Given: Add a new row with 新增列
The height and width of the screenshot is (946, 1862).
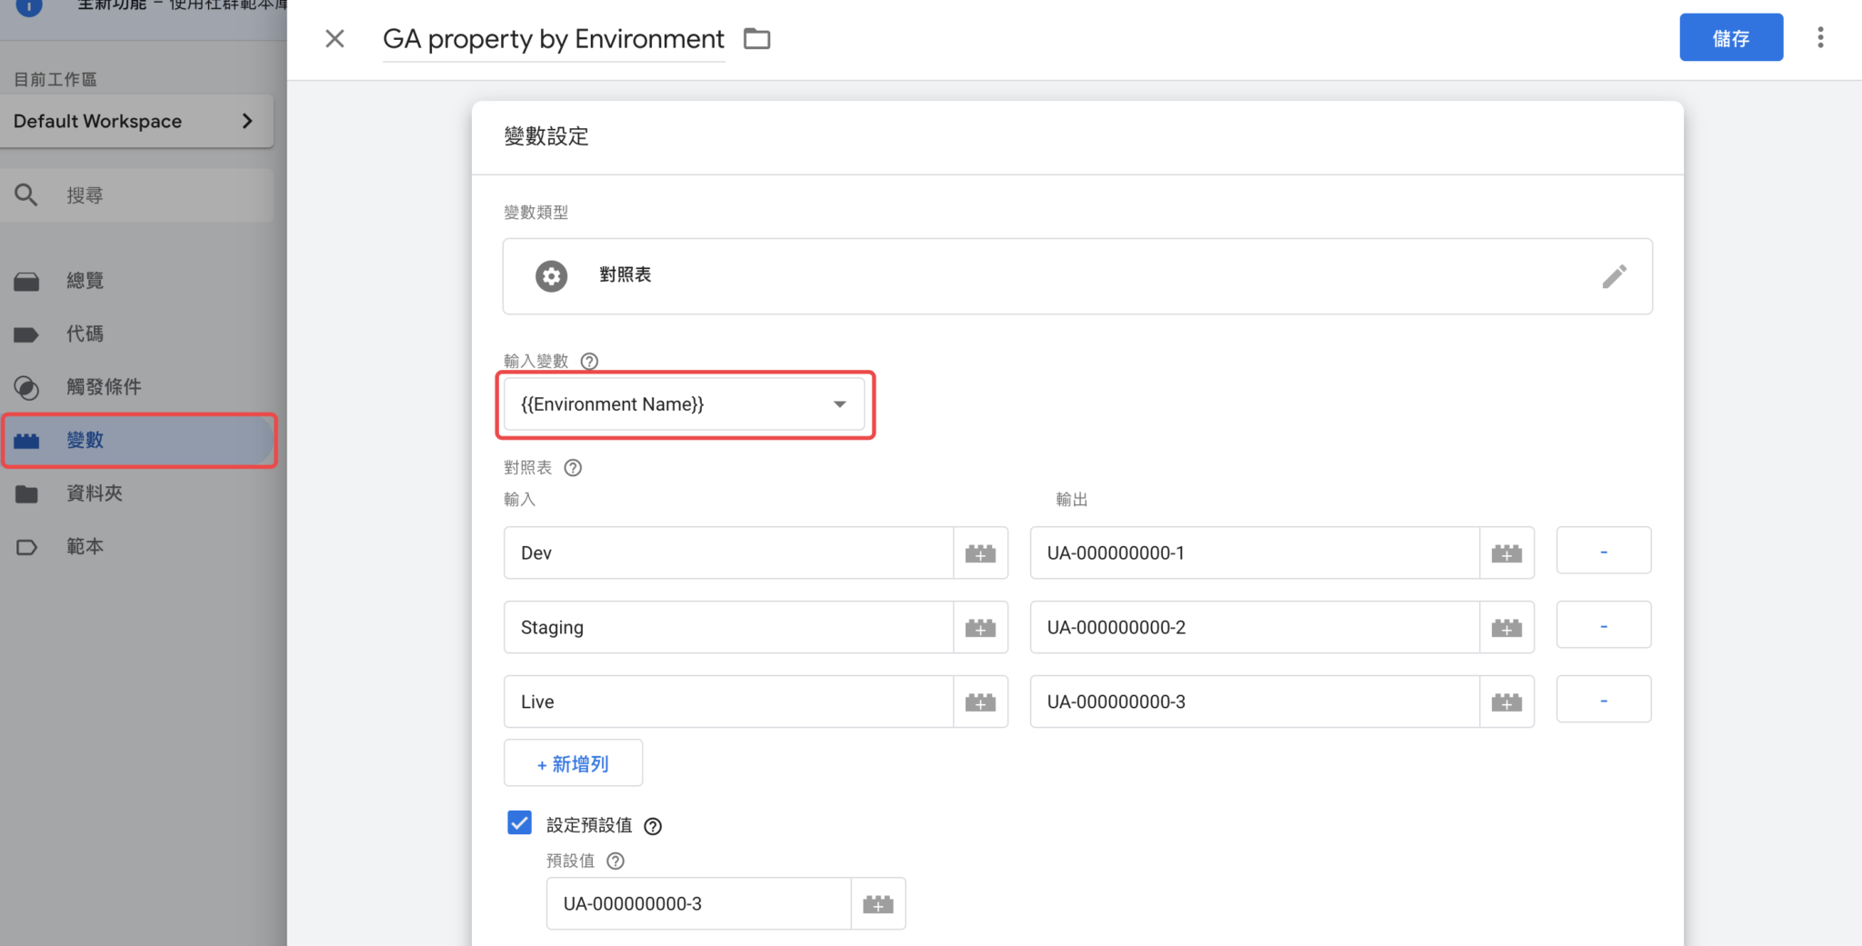Looking at the screenshot, I should coord(573,763).
